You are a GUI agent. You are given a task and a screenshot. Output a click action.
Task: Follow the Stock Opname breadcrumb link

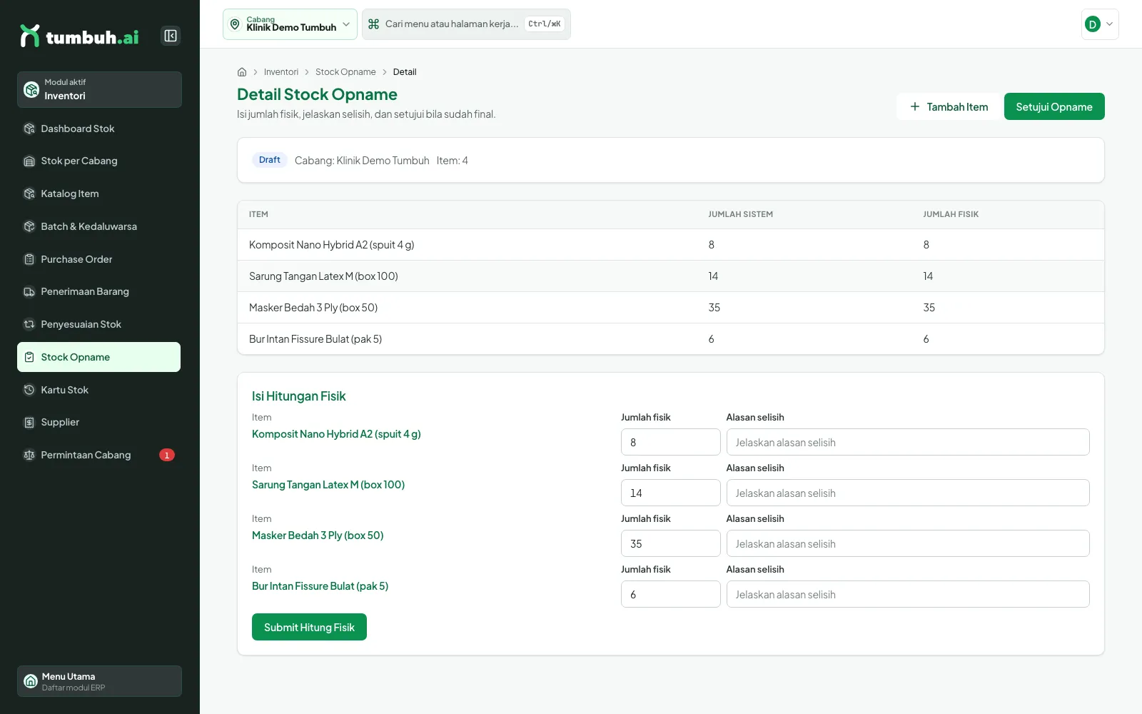[x=345, y=72]
